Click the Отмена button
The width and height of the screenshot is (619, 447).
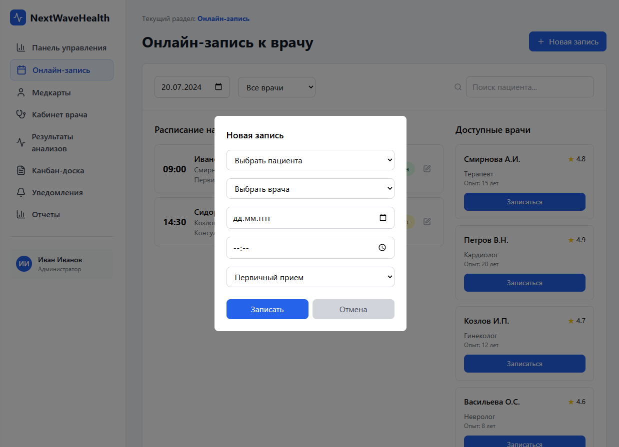[x=353, y=309]
